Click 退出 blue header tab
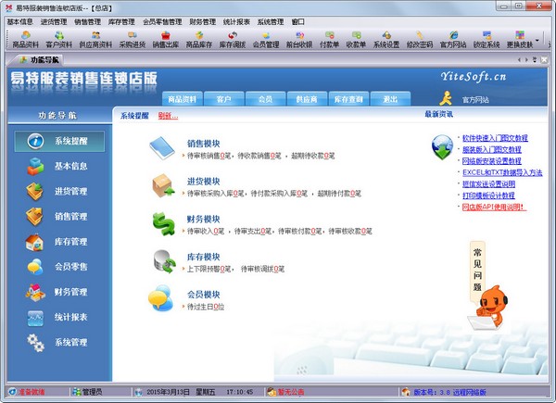The height and width of the screenshot is (403, 556). coord(390,99)
